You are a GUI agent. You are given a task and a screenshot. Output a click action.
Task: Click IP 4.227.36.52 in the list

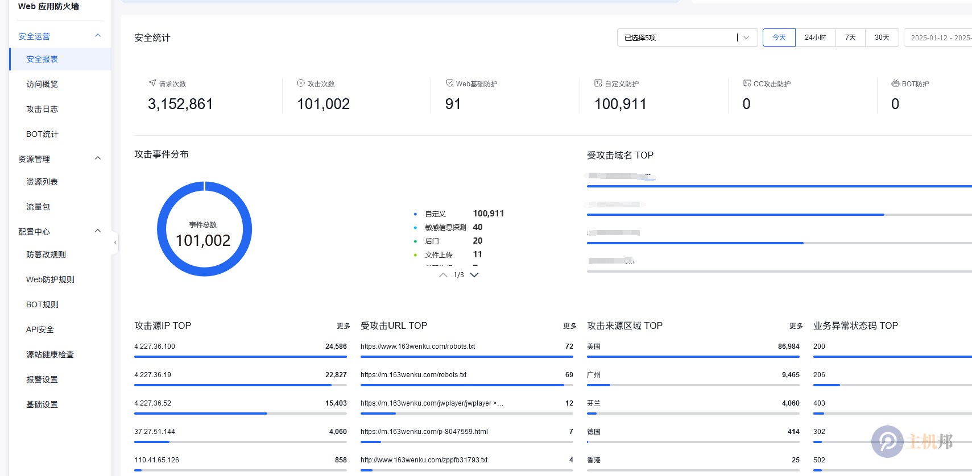pos(152,403)
